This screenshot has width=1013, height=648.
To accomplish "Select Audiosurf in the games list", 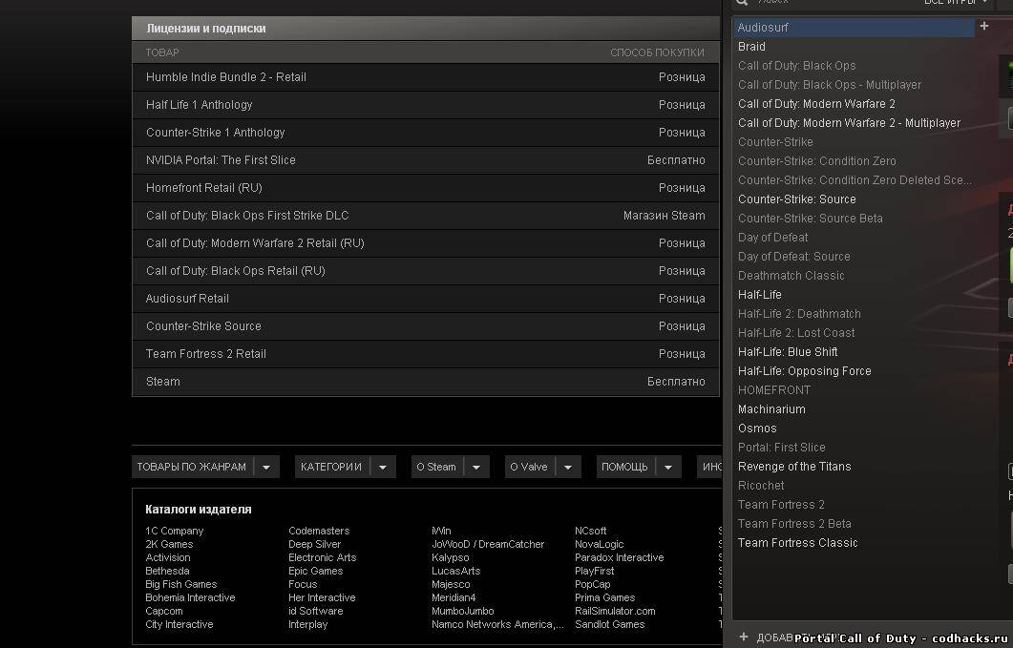I will [x=853, y=27].
